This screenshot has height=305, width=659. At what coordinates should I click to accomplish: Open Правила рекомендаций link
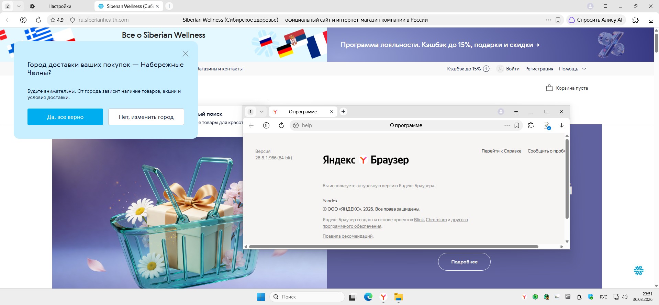pyautogui.click(x=348, y=236)
